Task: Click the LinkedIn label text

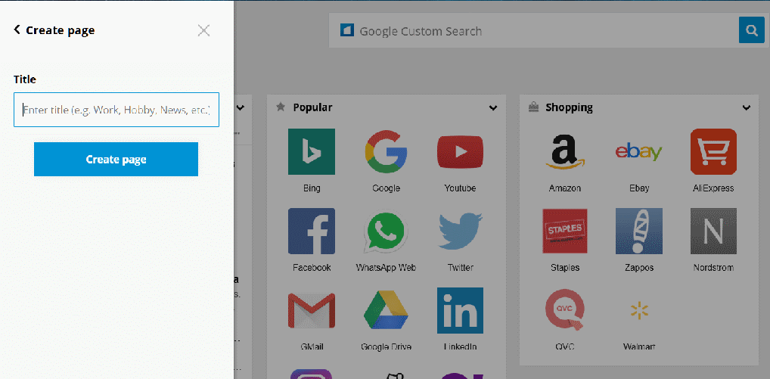Action: point(460,346)
